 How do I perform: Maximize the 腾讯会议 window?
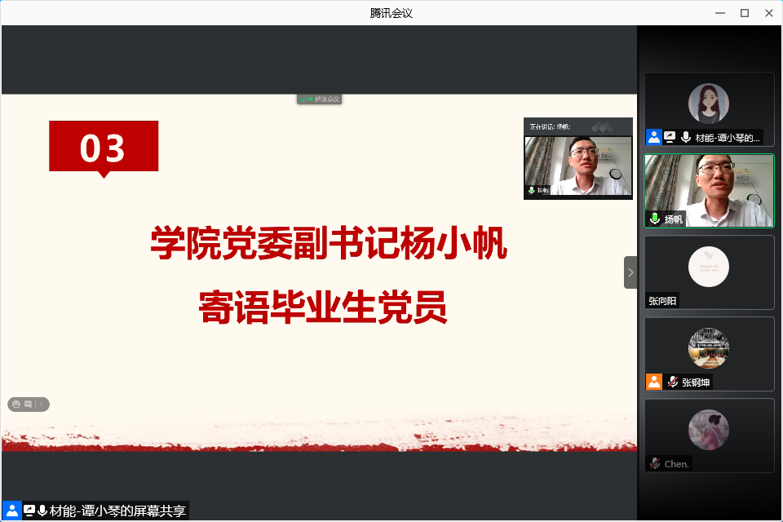(x=744, y=12)
